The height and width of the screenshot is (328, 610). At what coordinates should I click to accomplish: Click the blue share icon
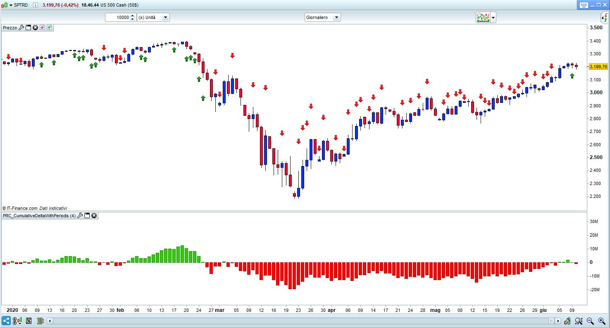[6, 321]
